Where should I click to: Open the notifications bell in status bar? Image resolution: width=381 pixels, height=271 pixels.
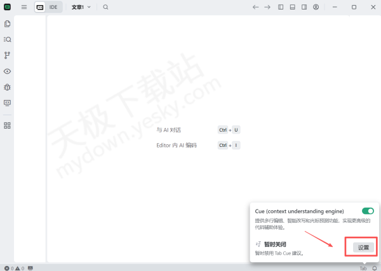(x=374, y=268)
